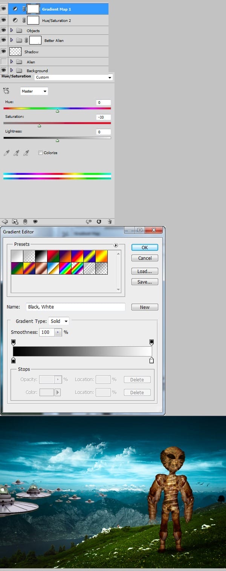This screenshot has height=571, width=226.
Task: Select Gradient Map 1 mask thumbnail
Action: pos(34,8)
